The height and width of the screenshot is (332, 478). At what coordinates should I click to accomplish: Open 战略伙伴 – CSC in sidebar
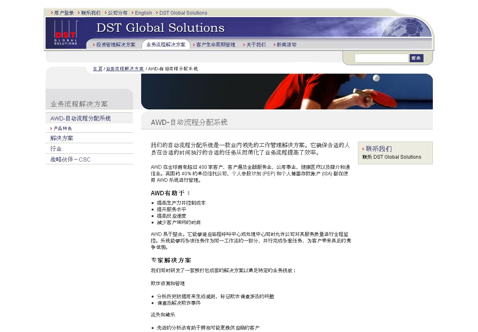[70, 159]
